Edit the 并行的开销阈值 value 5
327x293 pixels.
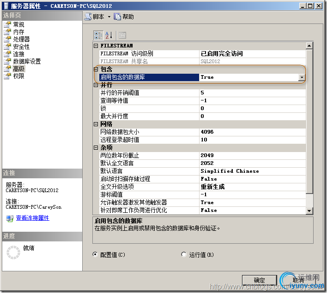pyautogui.click(x=252, y=93)
